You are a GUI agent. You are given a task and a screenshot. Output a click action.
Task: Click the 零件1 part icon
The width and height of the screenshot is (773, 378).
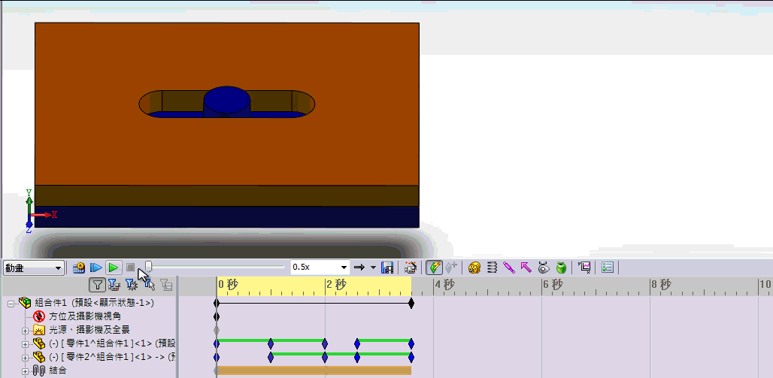tap(39, 343)
